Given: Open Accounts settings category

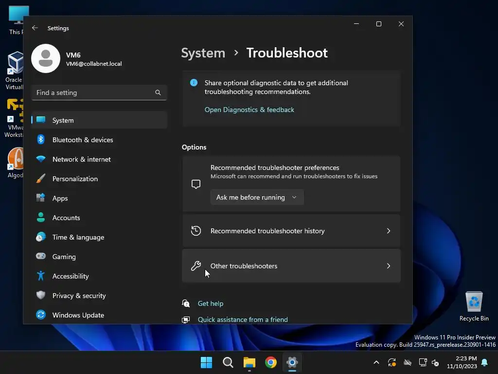Looking at the screenshot, I should point(99,218).
